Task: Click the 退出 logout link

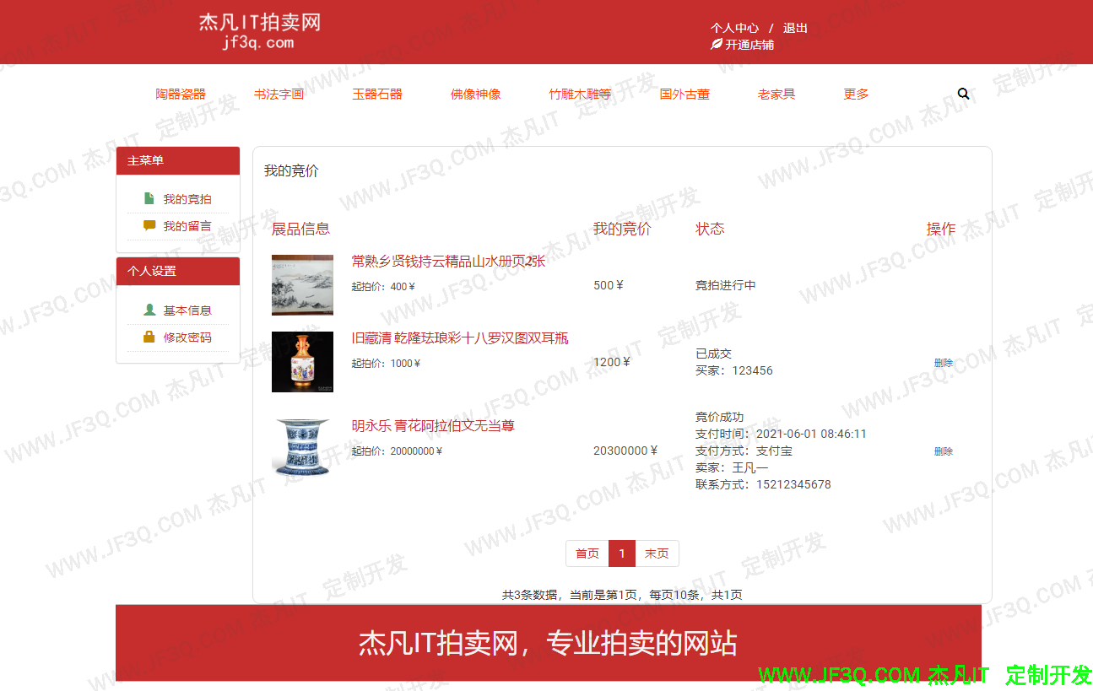Action: click(x=795, y=28)
